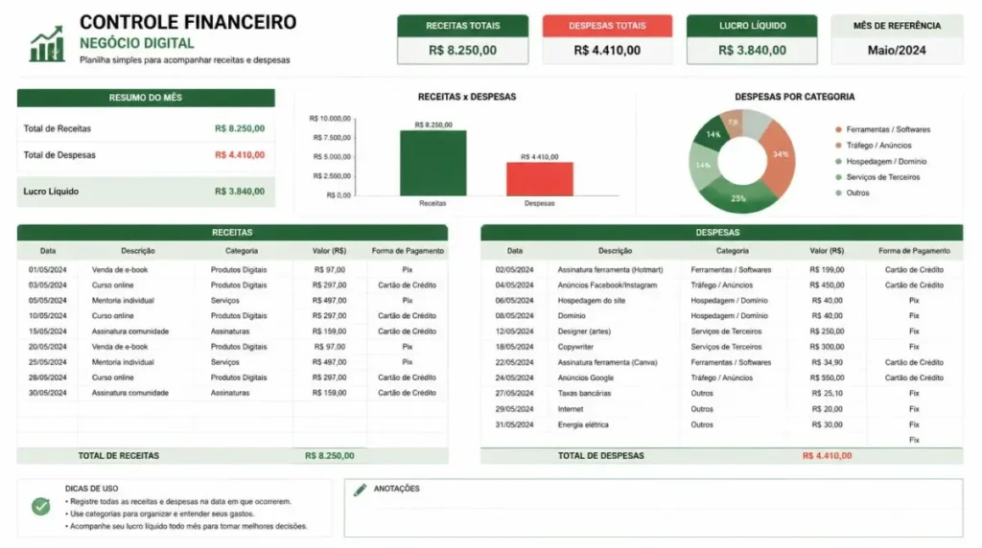Image resolution: width=982 pixels, height=548 pixels.
Task: Click the Valor (R$) header in Despesas table
Action: [827, 251]
